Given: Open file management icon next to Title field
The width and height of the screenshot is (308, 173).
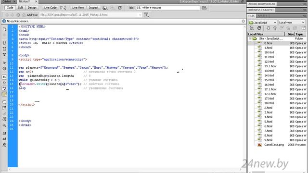Looking at the screenshot, I should (x=204, y=8).
